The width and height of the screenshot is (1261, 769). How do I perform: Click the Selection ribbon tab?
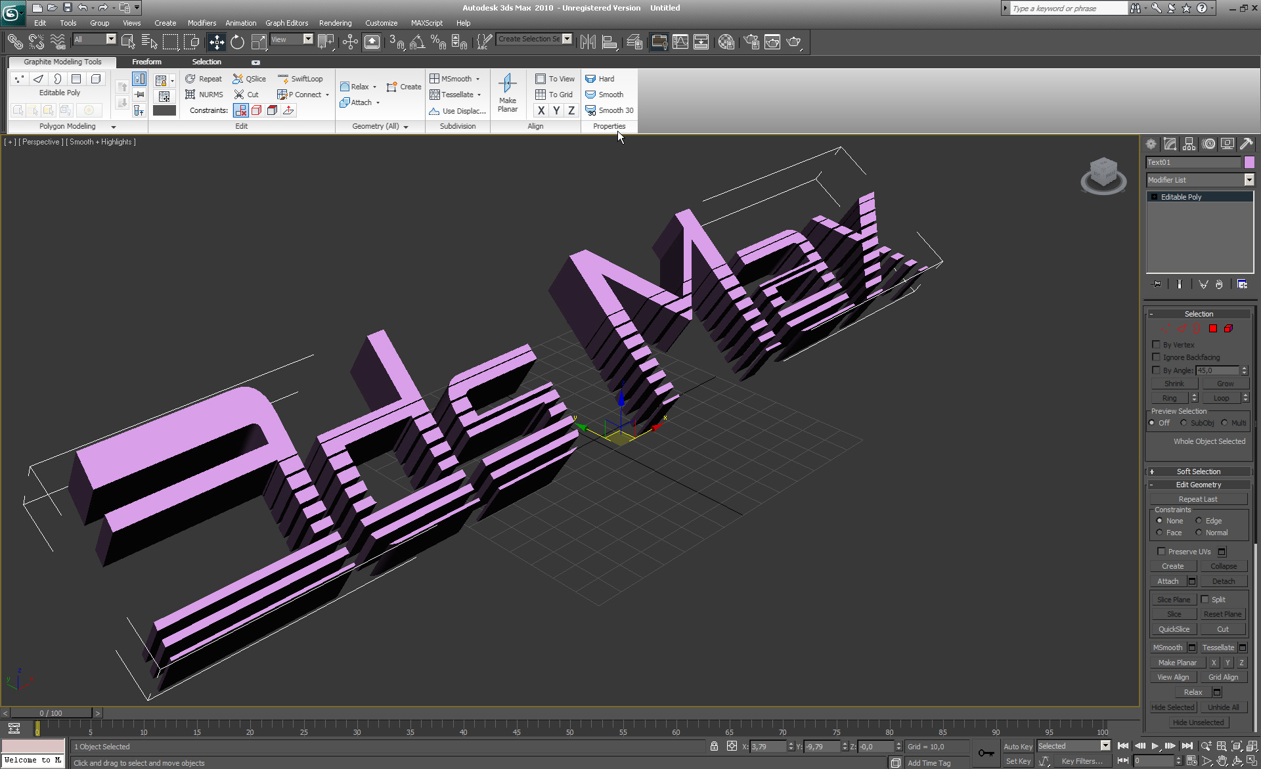206,61
